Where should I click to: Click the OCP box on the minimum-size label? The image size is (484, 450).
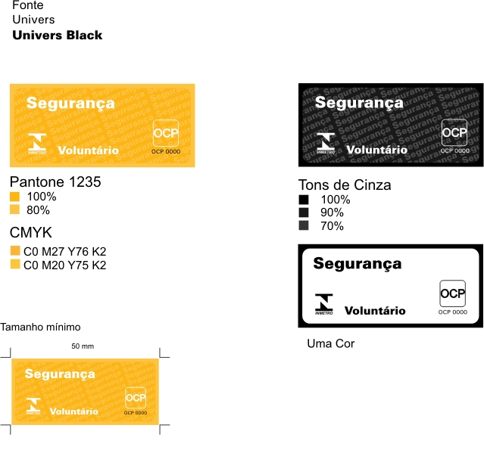136,398
